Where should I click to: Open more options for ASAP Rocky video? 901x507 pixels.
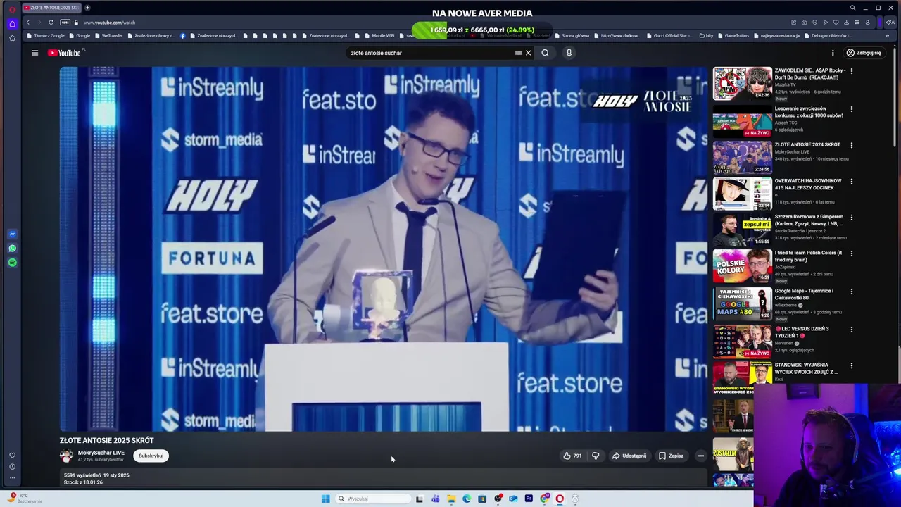[852, 71]
